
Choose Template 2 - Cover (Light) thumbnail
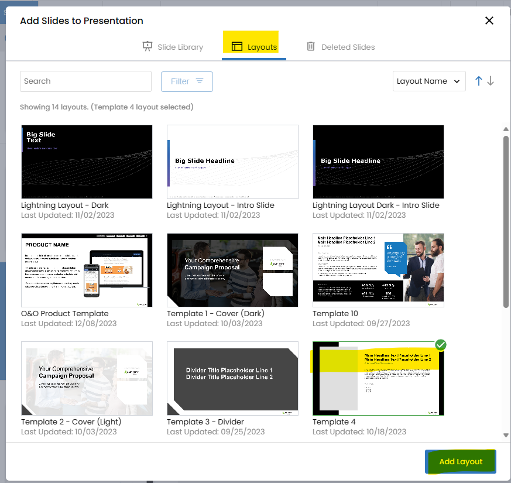click(87, 378)
